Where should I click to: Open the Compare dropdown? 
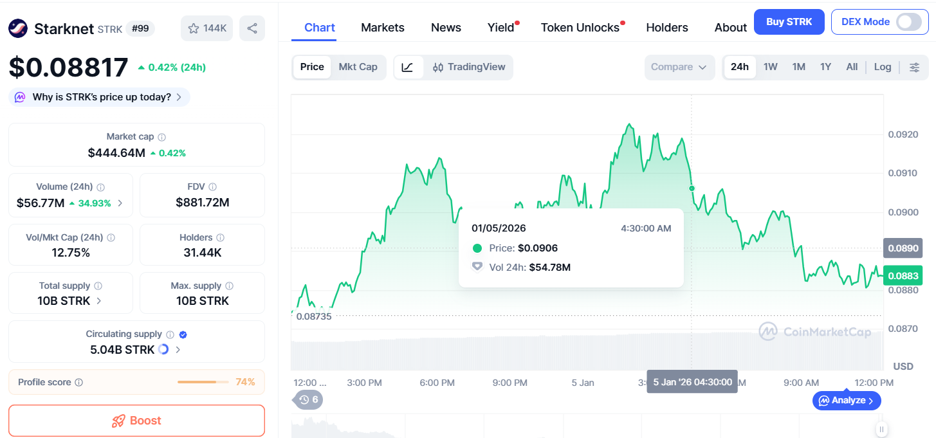tap(679, 67)
